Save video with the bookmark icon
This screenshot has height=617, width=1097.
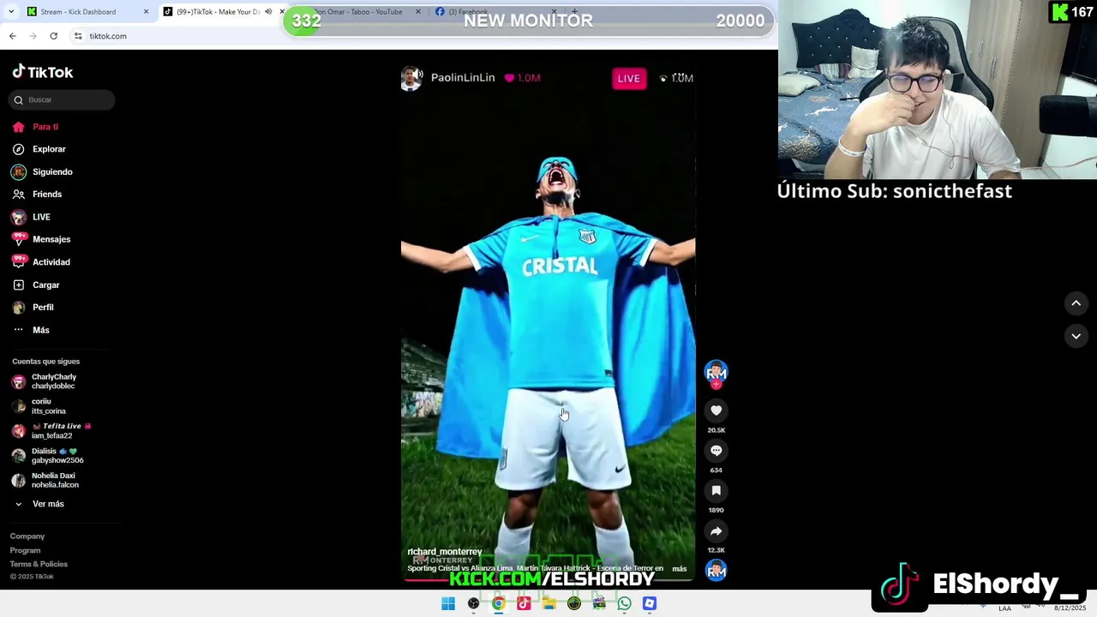[x=716, y=490]
